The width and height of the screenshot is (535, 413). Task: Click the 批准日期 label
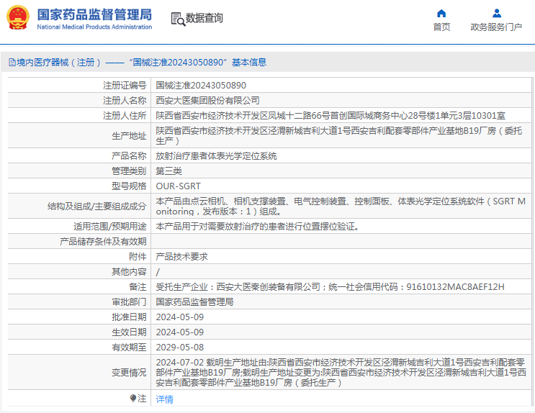(129, 317)
